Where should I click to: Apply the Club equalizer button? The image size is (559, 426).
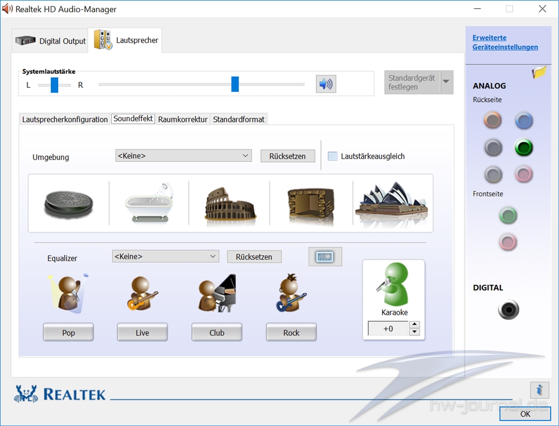pos(217,333)
